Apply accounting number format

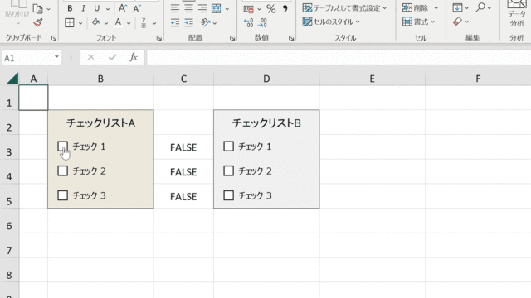[x=249, y=9]
